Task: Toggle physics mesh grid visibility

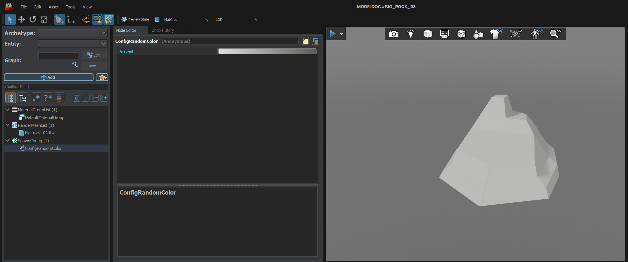Action: 515,34
